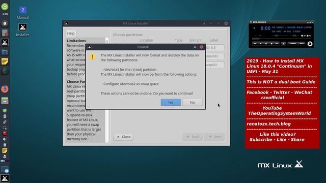Confirm formatting by clicking Yes

click(171, 102)
